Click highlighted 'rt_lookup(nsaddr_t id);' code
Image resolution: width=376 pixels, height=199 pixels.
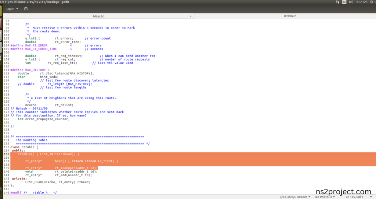tap(76, 168)
